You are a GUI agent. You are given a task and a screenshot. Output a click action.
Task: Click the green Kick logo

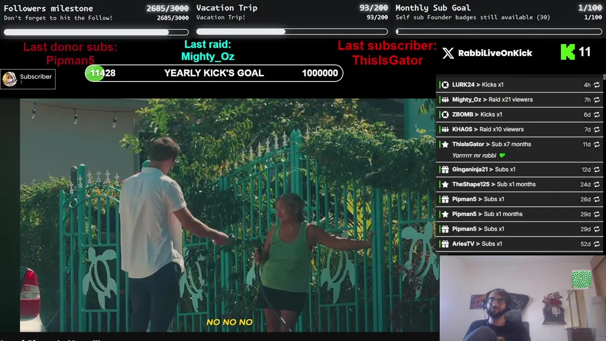568,52
